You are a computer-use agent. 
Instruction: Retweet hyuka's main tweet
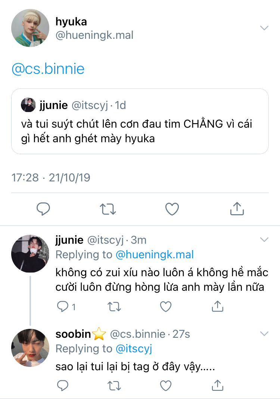(108, 209)
